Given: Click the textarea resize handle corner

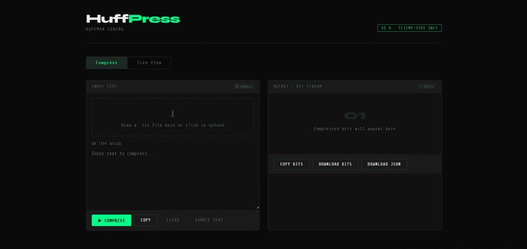Looking at the screenshot, I should 258,208.
